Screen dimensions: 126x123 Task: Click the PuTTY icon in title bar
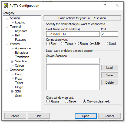tap(6, 5)
